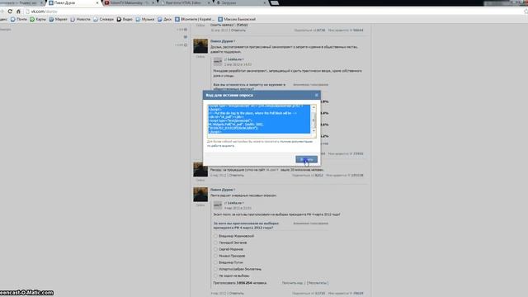Click Павел Дуров avatar on bottom post
The image size is (528, 297).
(x=200, y=195)
